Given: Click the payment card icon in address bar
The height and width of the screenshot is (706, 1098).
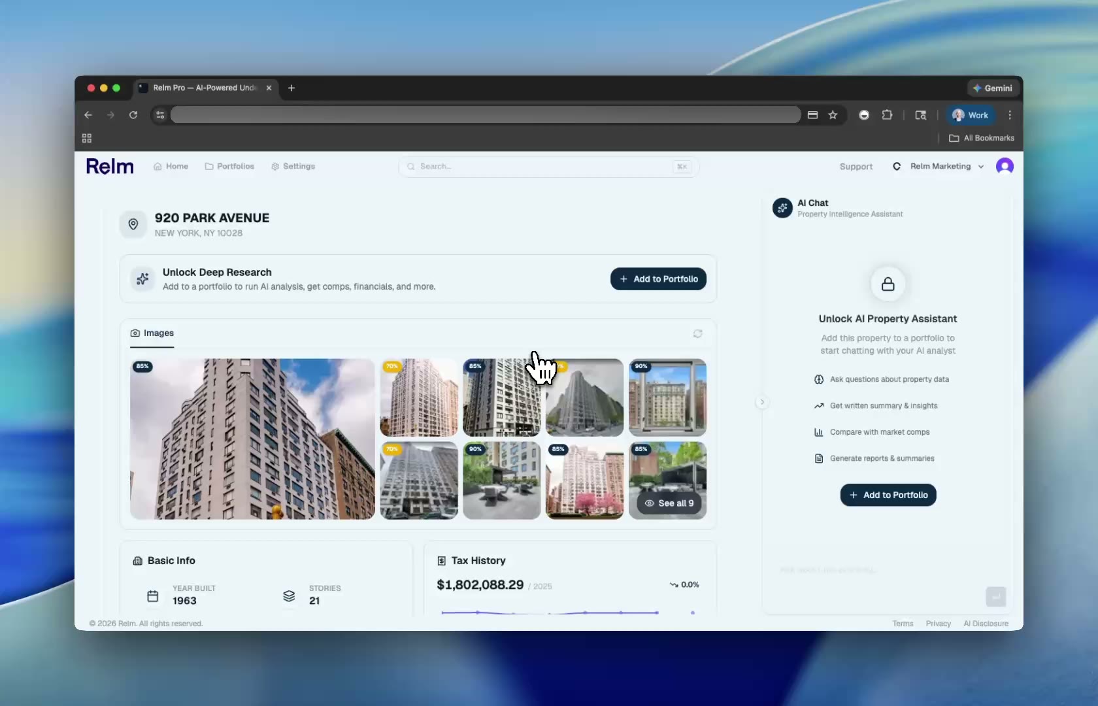Looking at the screenshot, I should coord(812,115).
